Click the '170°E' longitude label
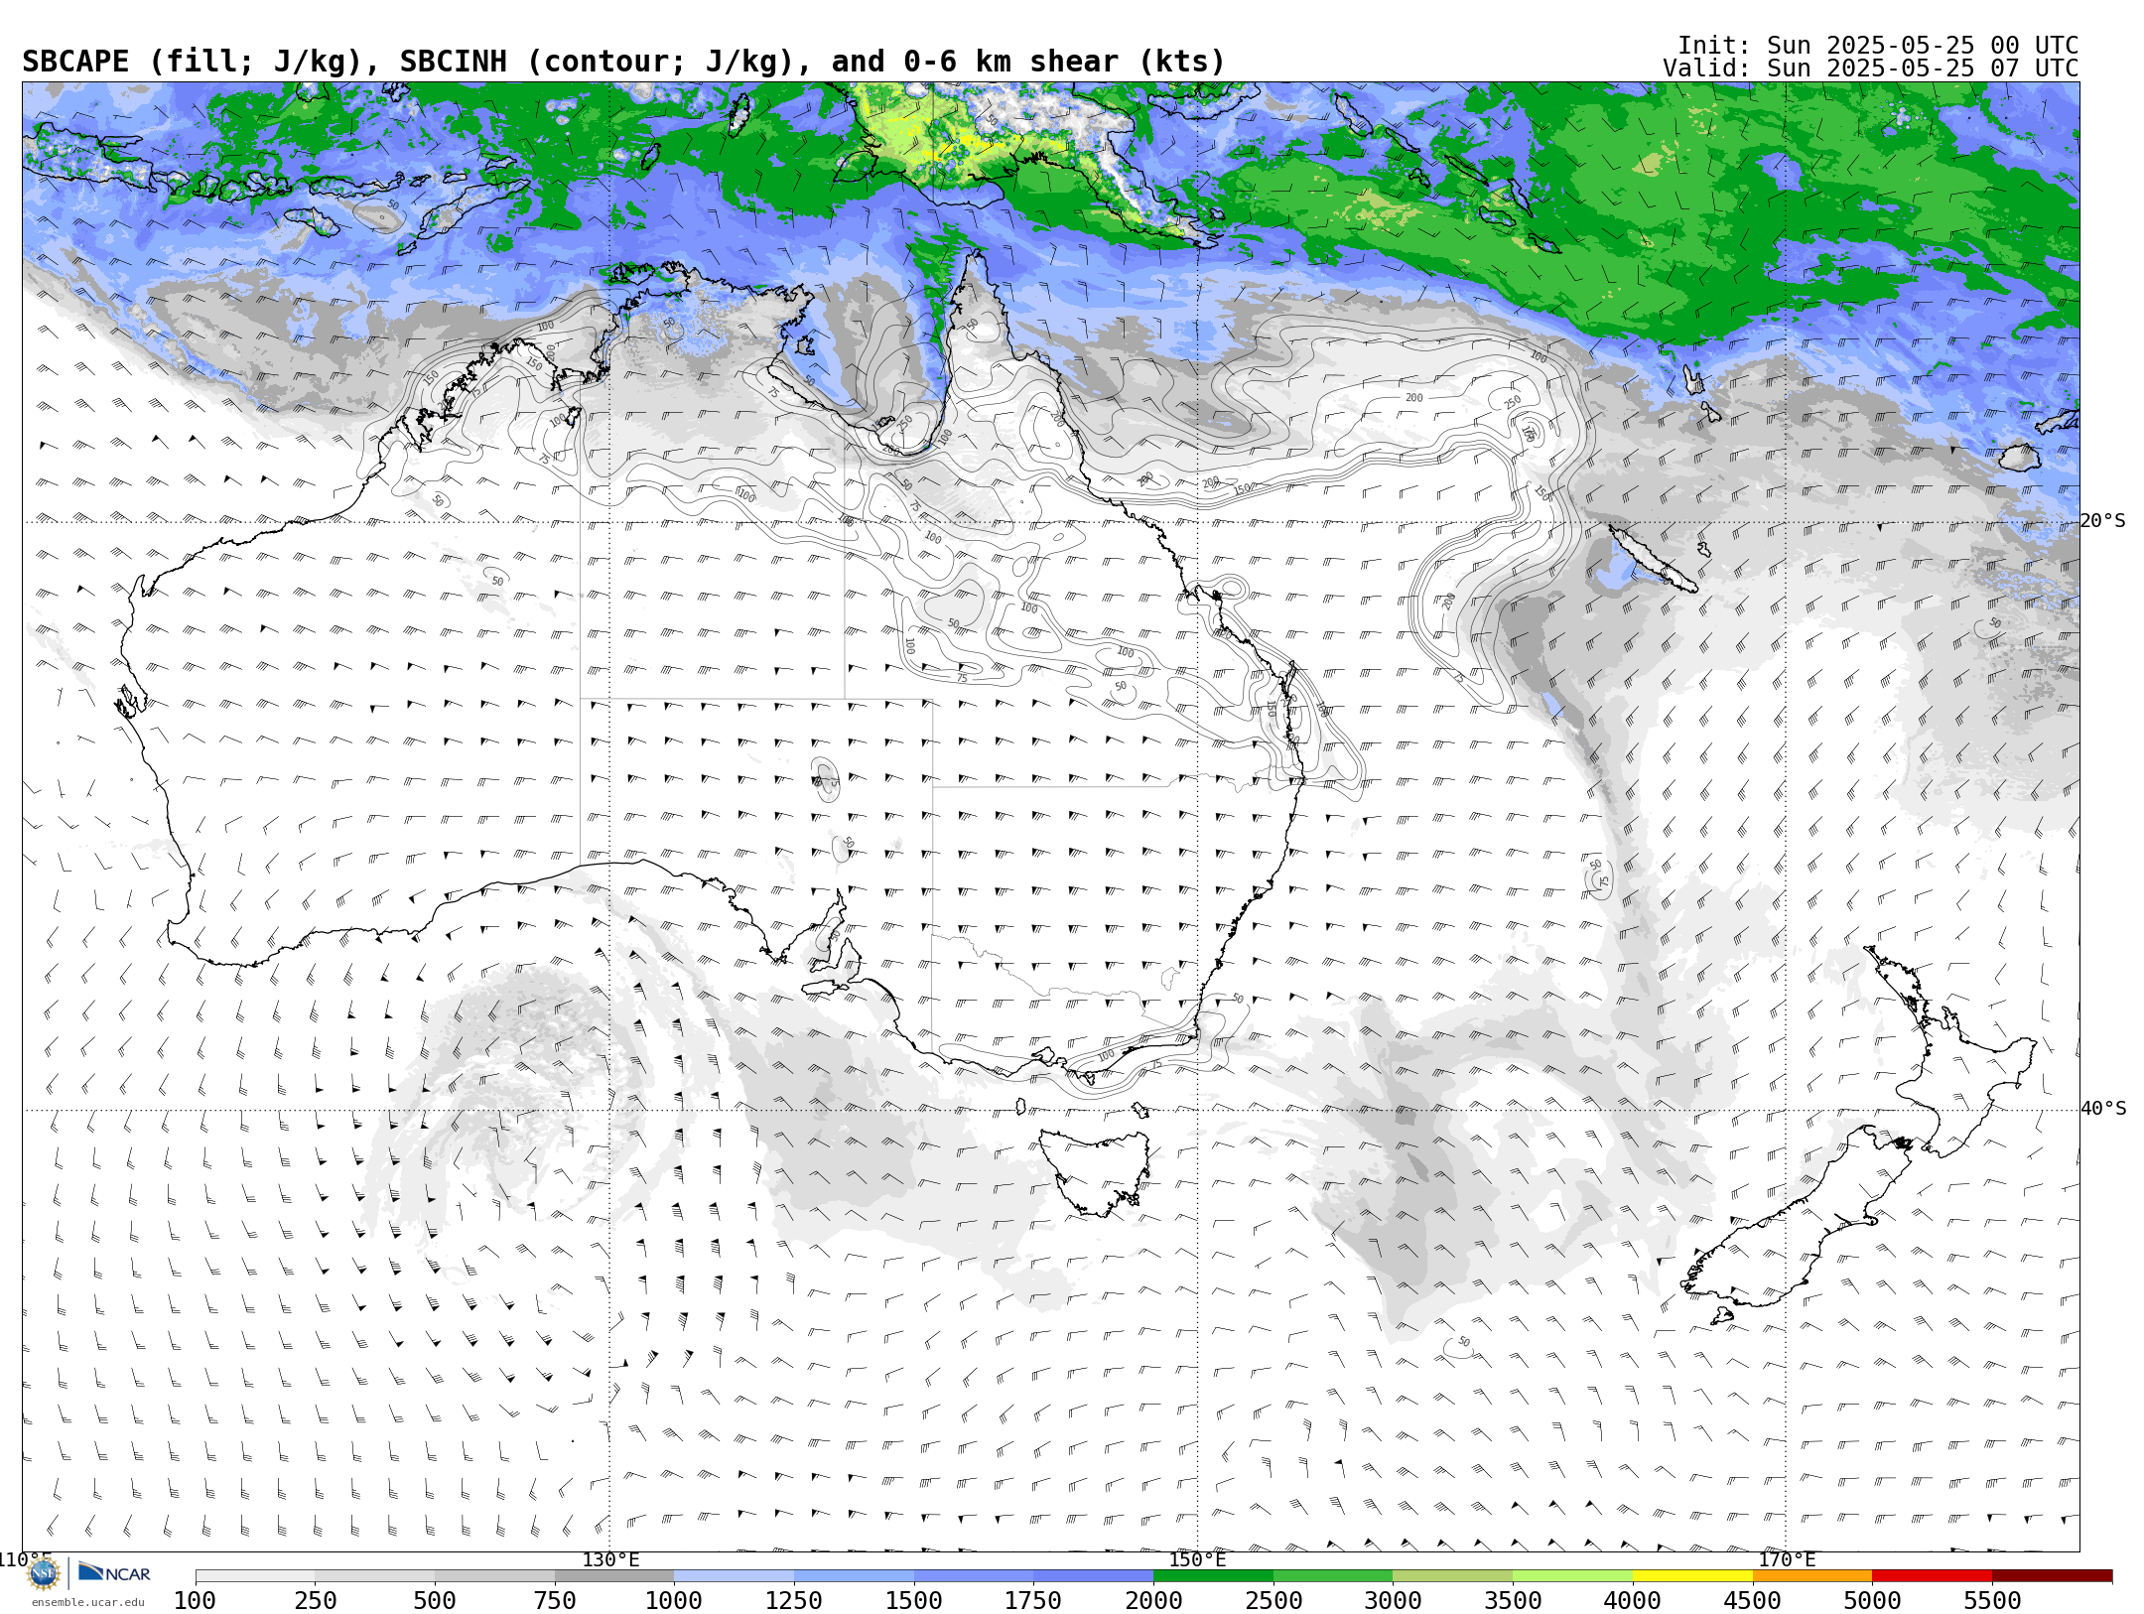The width and height of the screenshot is (2144, 1614). [x=1787, y=1560]
